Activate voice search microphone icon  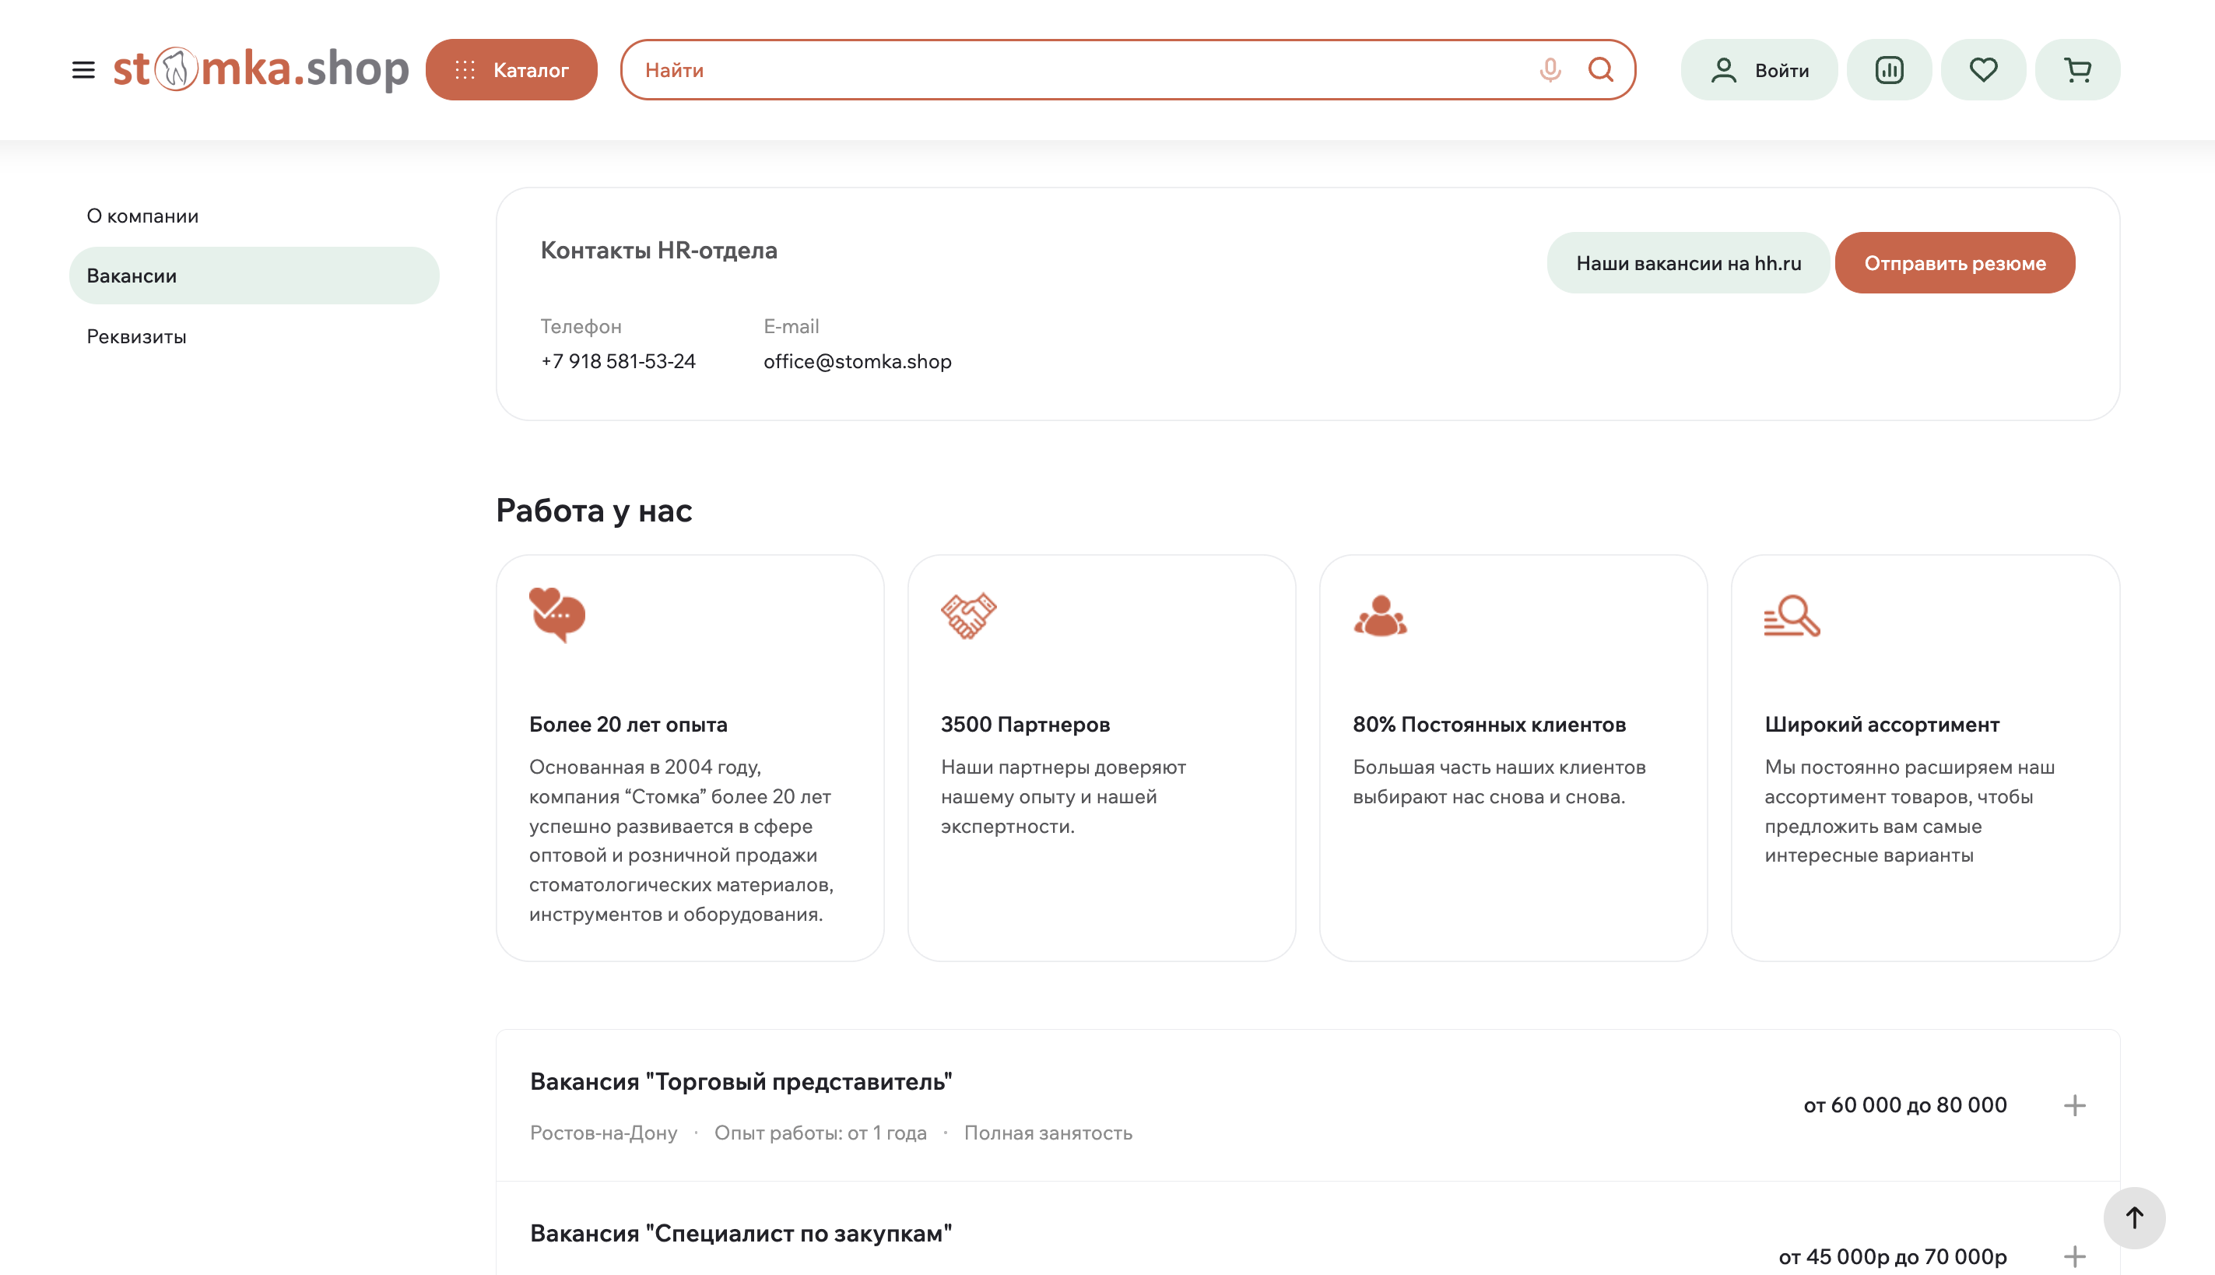click(1550, 70)
